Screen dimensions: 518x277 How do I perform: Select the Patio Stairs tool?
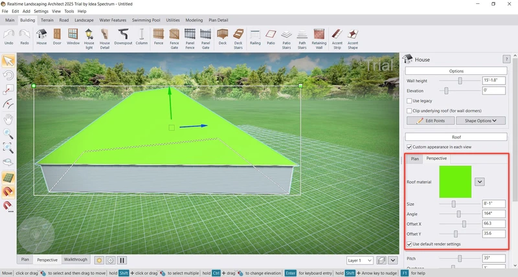(286, 37)
